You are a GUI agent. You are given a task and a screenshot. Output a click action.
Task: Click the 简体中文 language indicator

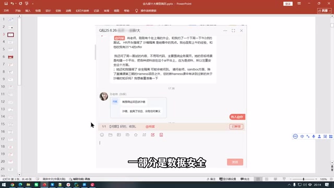click(54, 179)
